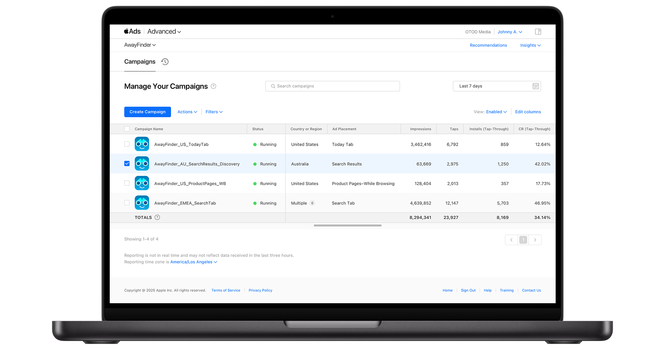The height and width of the screenshot is (347, 665).
Task: Open campaign AwayFinder_EMEA_SearchTab name
Action: pyautogui.click(x=185, y=203)
